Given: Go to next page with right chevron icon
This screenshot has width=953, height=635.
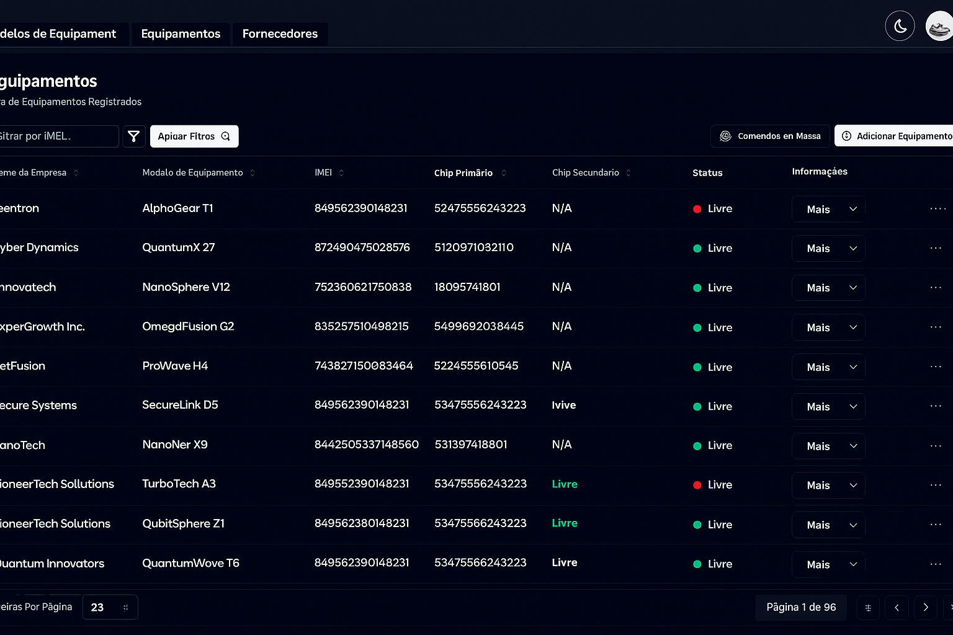Looking at the screenshot, I should point(925,608).
